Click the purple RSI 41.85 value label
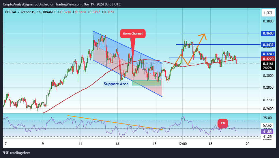 267,132
